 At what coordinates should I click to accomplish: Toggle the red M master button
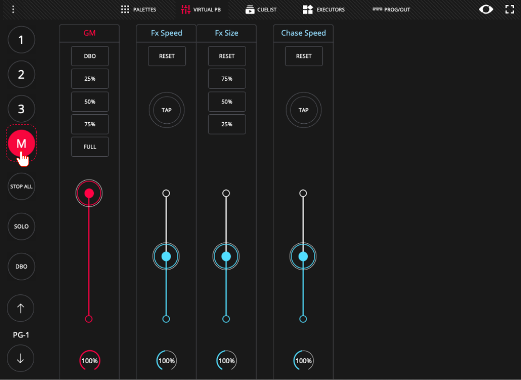21,143
